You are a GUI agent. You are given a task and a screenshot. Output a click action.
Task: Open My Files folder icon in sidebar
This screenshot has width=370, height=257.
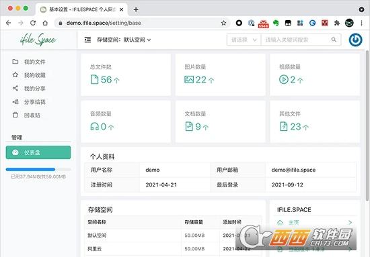15,62
